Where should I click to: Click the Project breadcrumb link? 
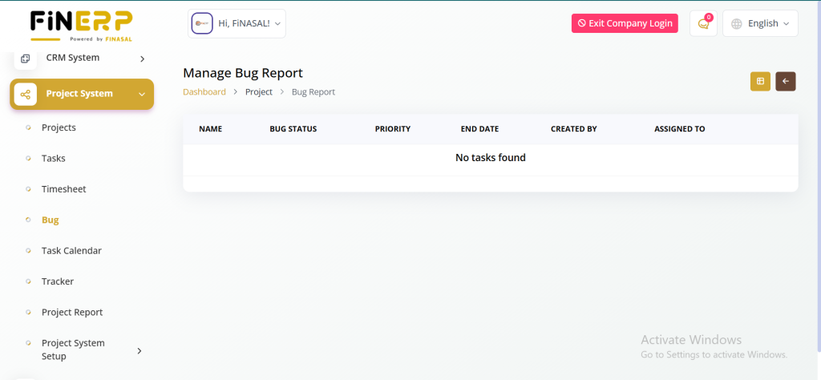click(259, 92)
